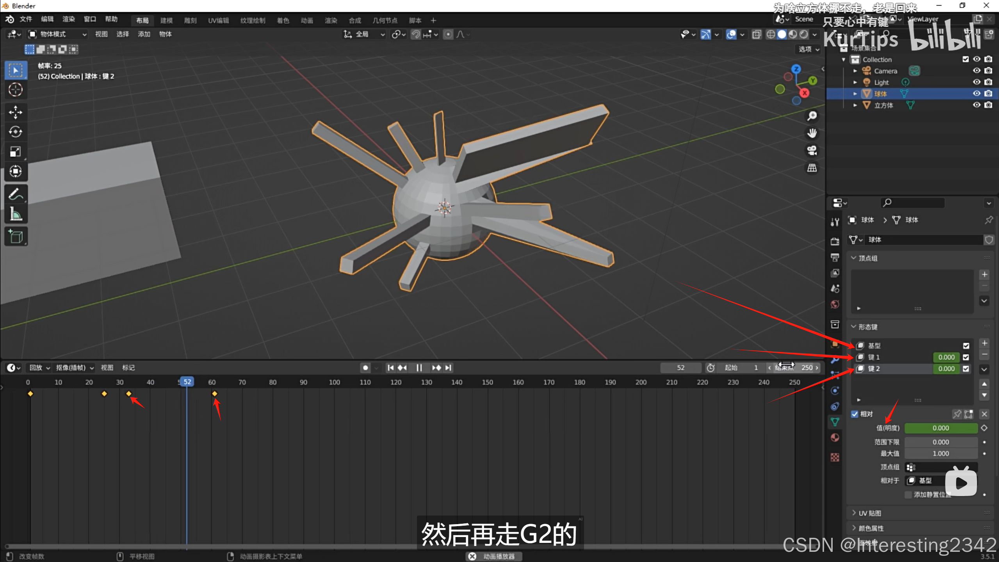Uncheck the 键 1 shape key checkbox

coord(966,357)
